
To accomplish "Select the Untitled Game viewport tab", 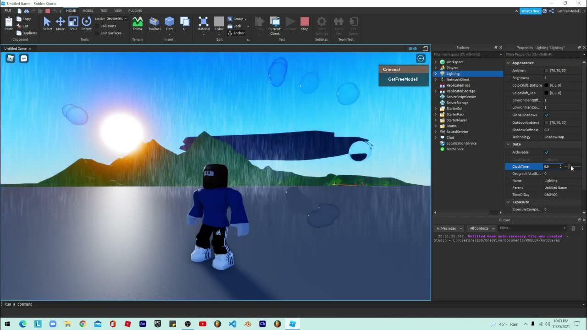I will [x=16, y=49].
